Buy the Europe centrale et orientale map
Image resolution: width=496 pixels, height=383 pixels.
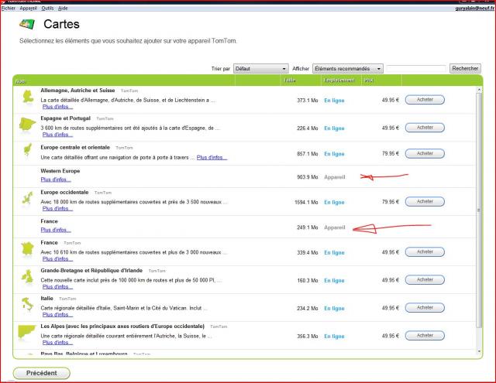coord(425,153)
